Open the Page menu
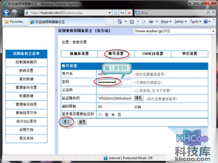 (x=166, y=22)
